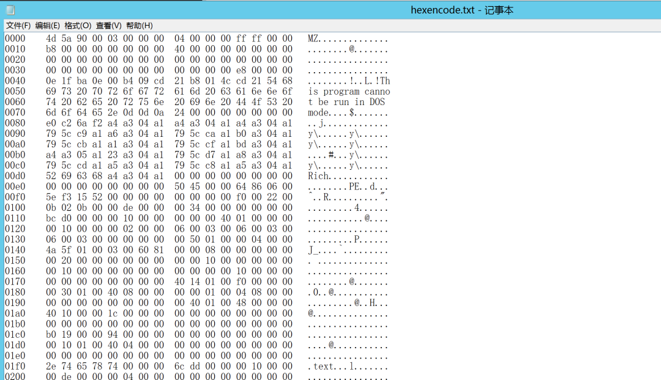Click offset 01d0 row label
The height and width of the screenshot is (380, 661).
click(15, 345)
